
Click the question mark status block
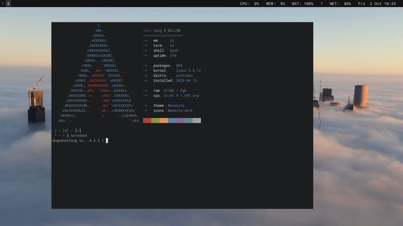[x=322, y=4]
